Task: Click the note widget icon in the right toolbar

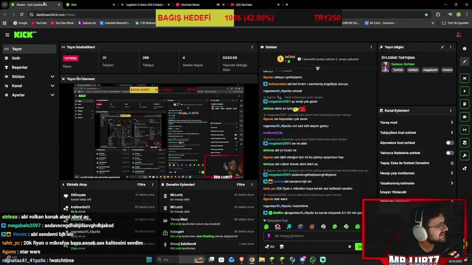Action: pos(465,104)
